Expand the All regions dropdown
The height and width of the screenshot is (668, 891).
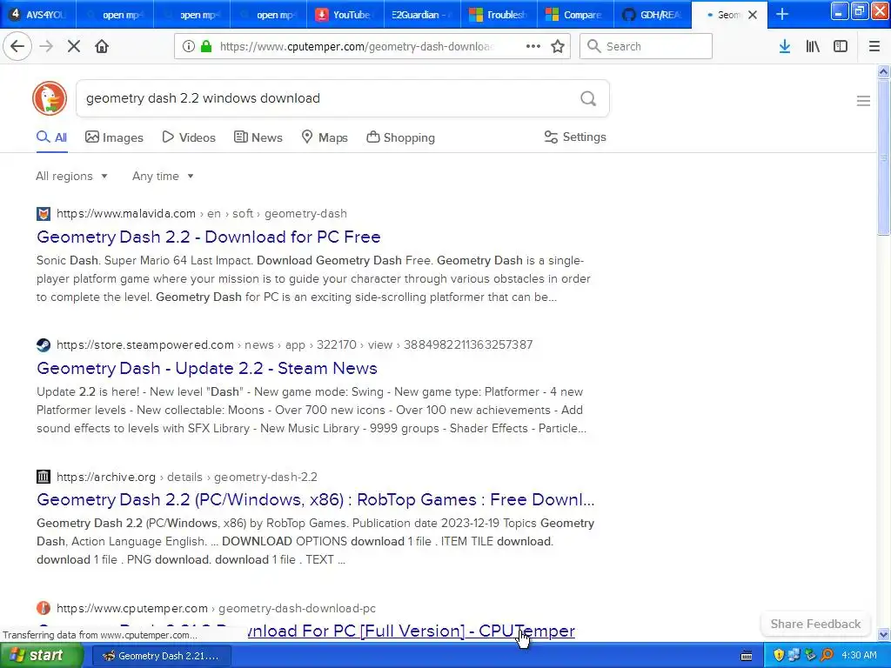(71, 176)
